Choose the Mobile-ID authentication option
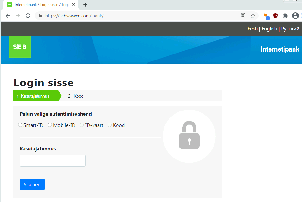The width and height of the screenshot is (302, 202). (50, 125)
